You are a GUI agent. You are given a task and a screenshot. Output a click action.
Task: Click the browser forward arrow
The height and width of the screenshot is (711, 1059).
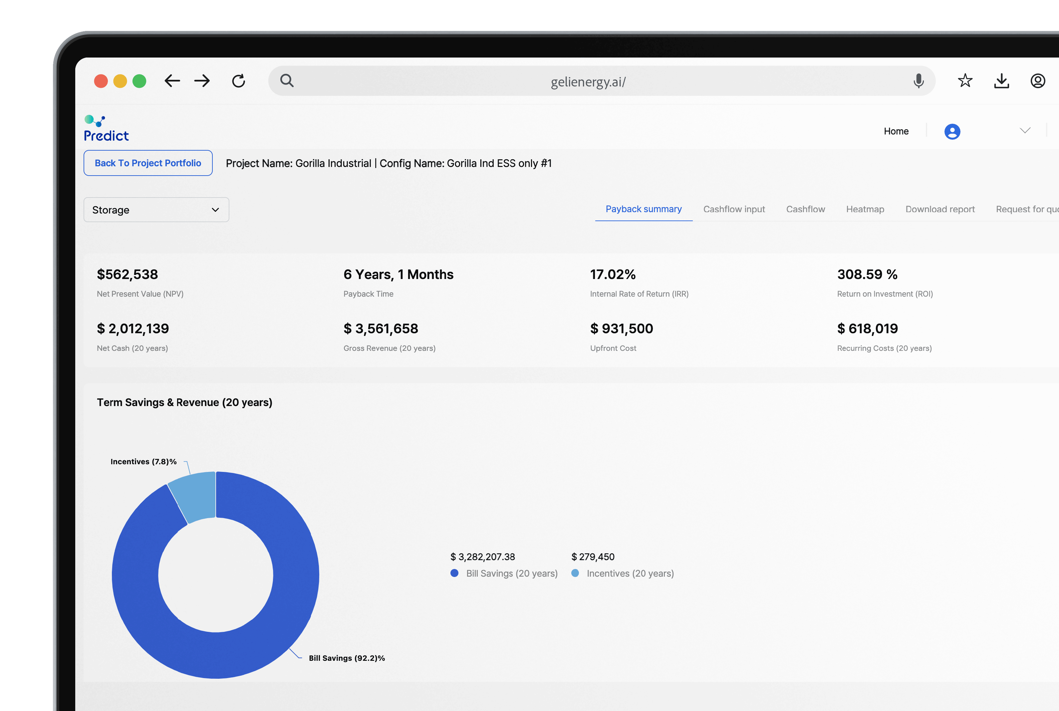202,81
